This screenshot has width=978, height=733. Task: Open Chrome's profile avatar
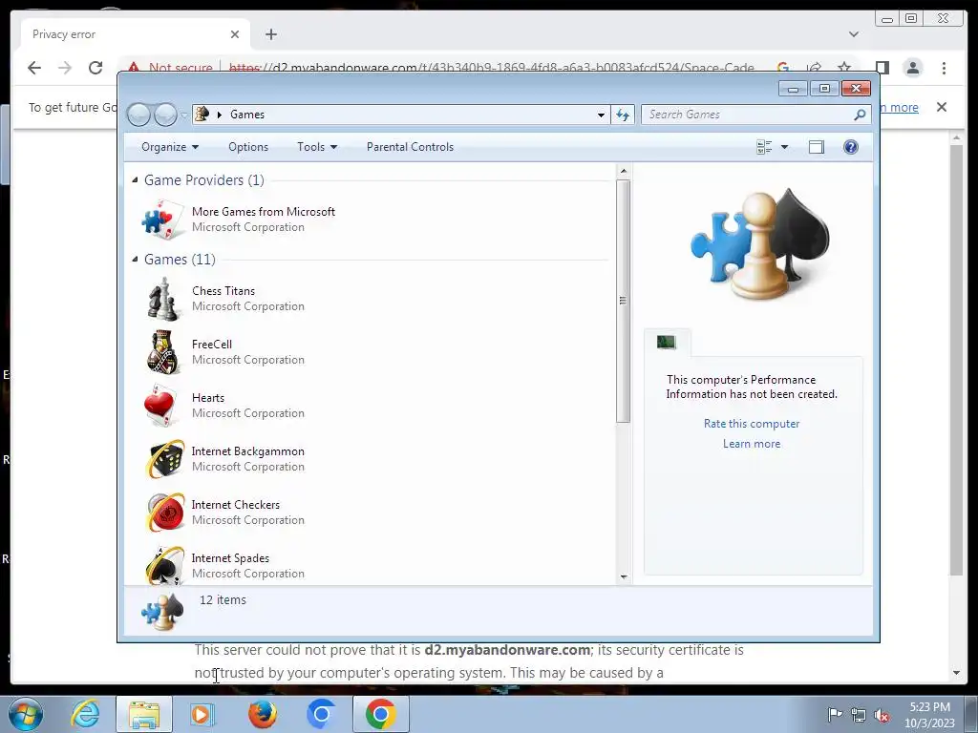tap(912, 68)
